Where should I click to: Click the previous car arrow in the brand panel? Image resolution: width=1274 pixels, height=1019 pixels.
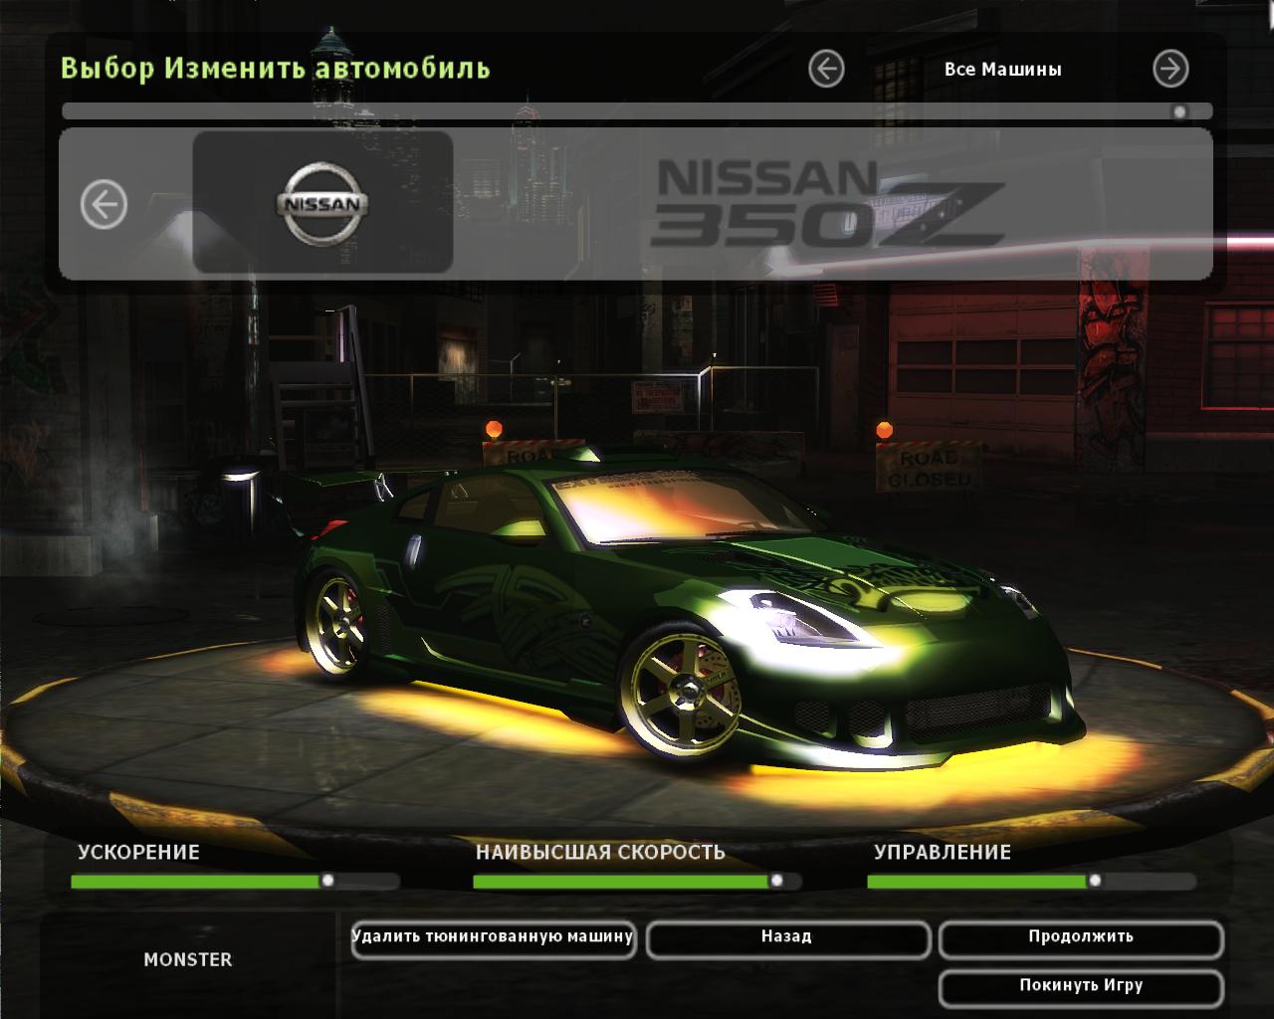[104, 205]
